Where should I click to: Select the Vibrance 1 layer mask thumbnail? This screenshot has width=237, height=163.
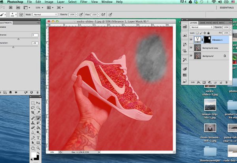[207, 40]
